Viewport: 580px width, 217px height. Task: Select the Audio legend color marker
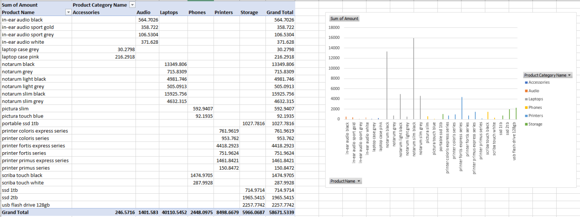click(x=526, y=91)
